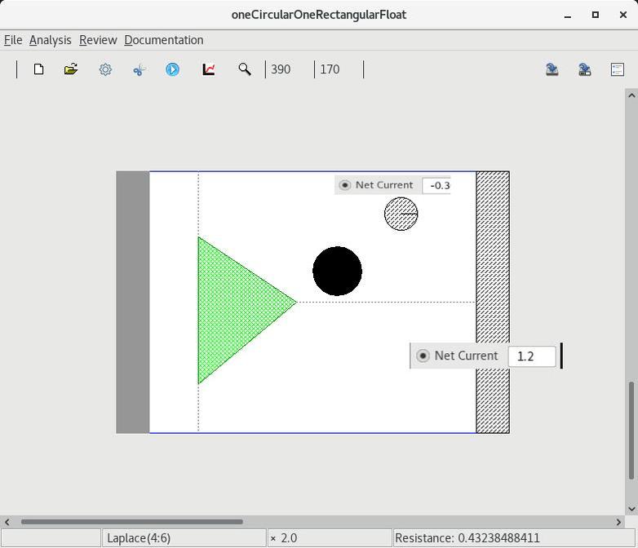
Task: Run the analysis with play button
Action: point(172,69)
